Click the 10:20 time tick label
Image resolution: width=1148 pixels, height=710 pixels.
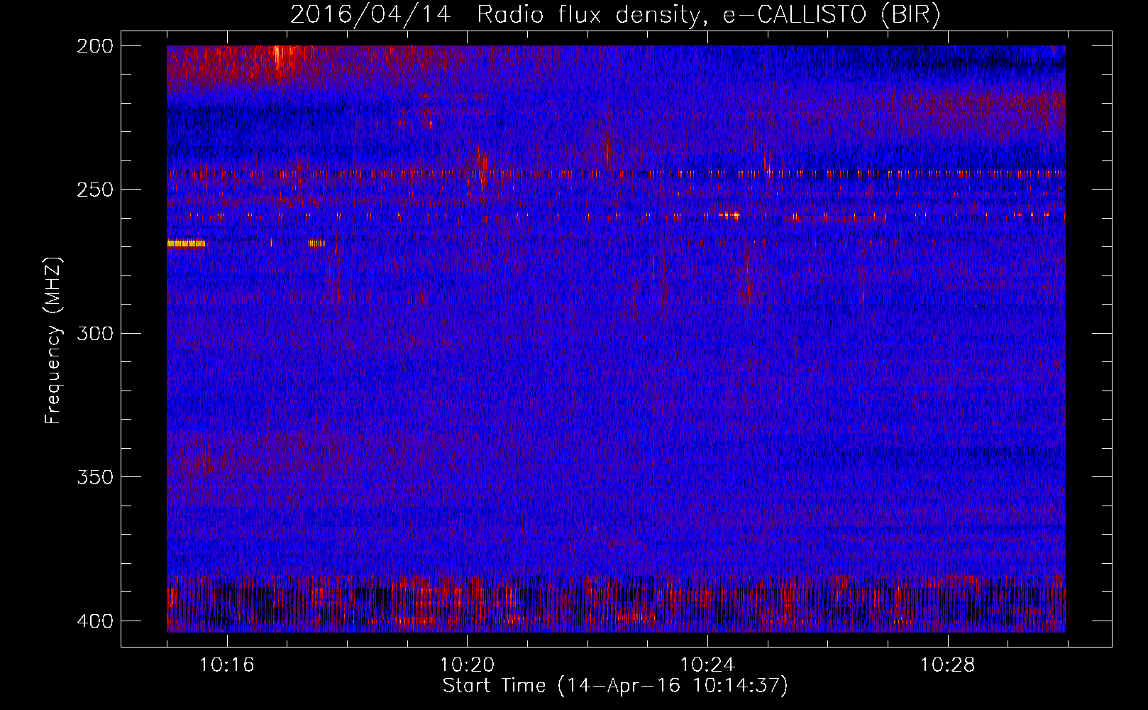(x=467, y=665)
